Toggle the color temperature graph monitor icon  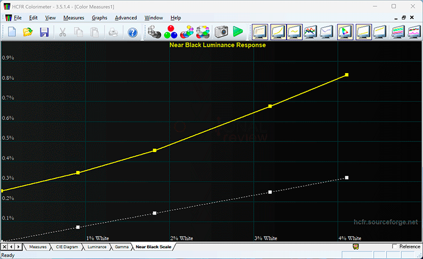[x=327, y=32]
